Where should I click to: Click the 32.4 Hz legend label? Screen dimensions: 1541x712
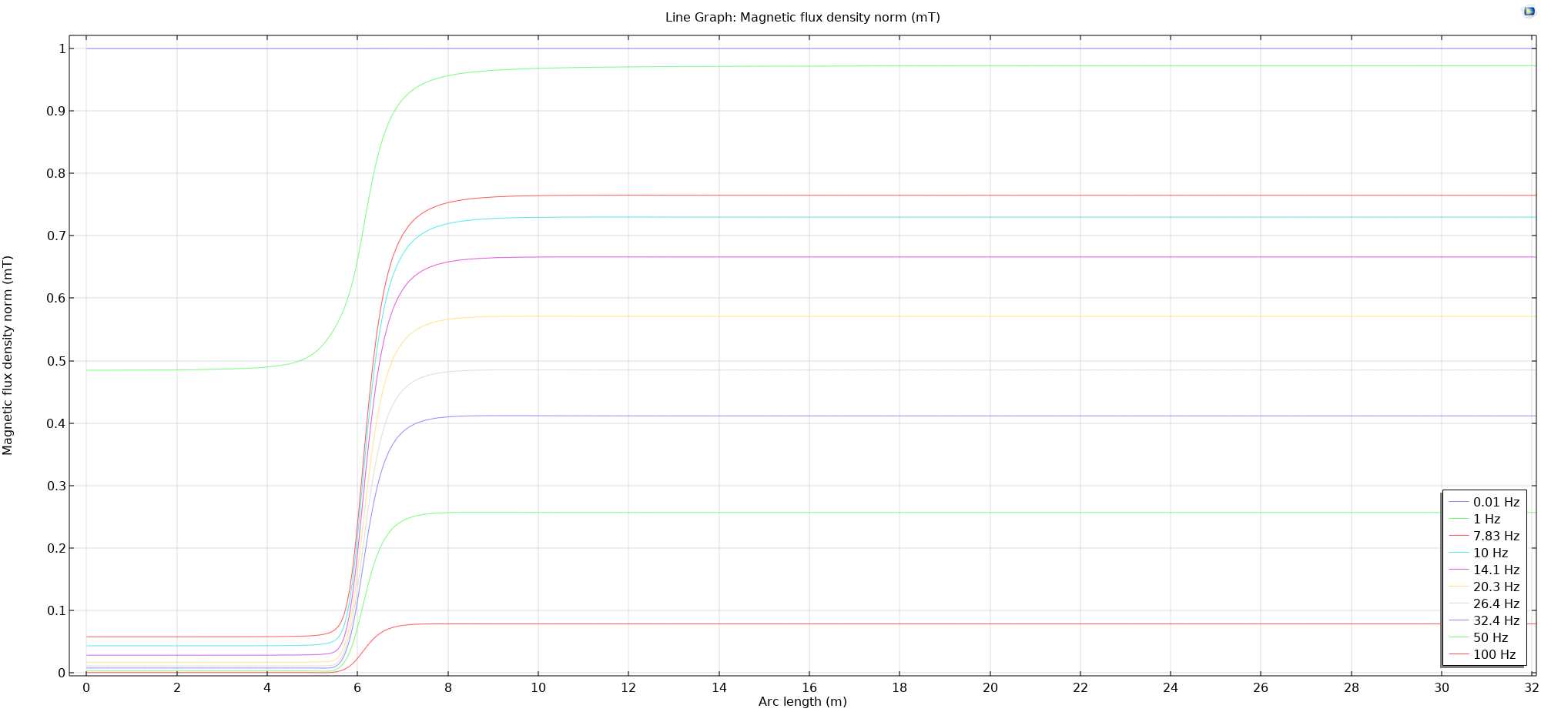1496,620
